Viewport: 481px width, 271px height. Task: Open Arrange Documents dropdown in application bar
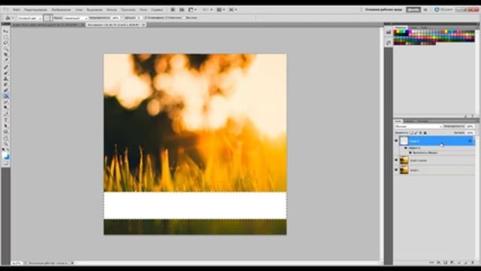point(221,10)
